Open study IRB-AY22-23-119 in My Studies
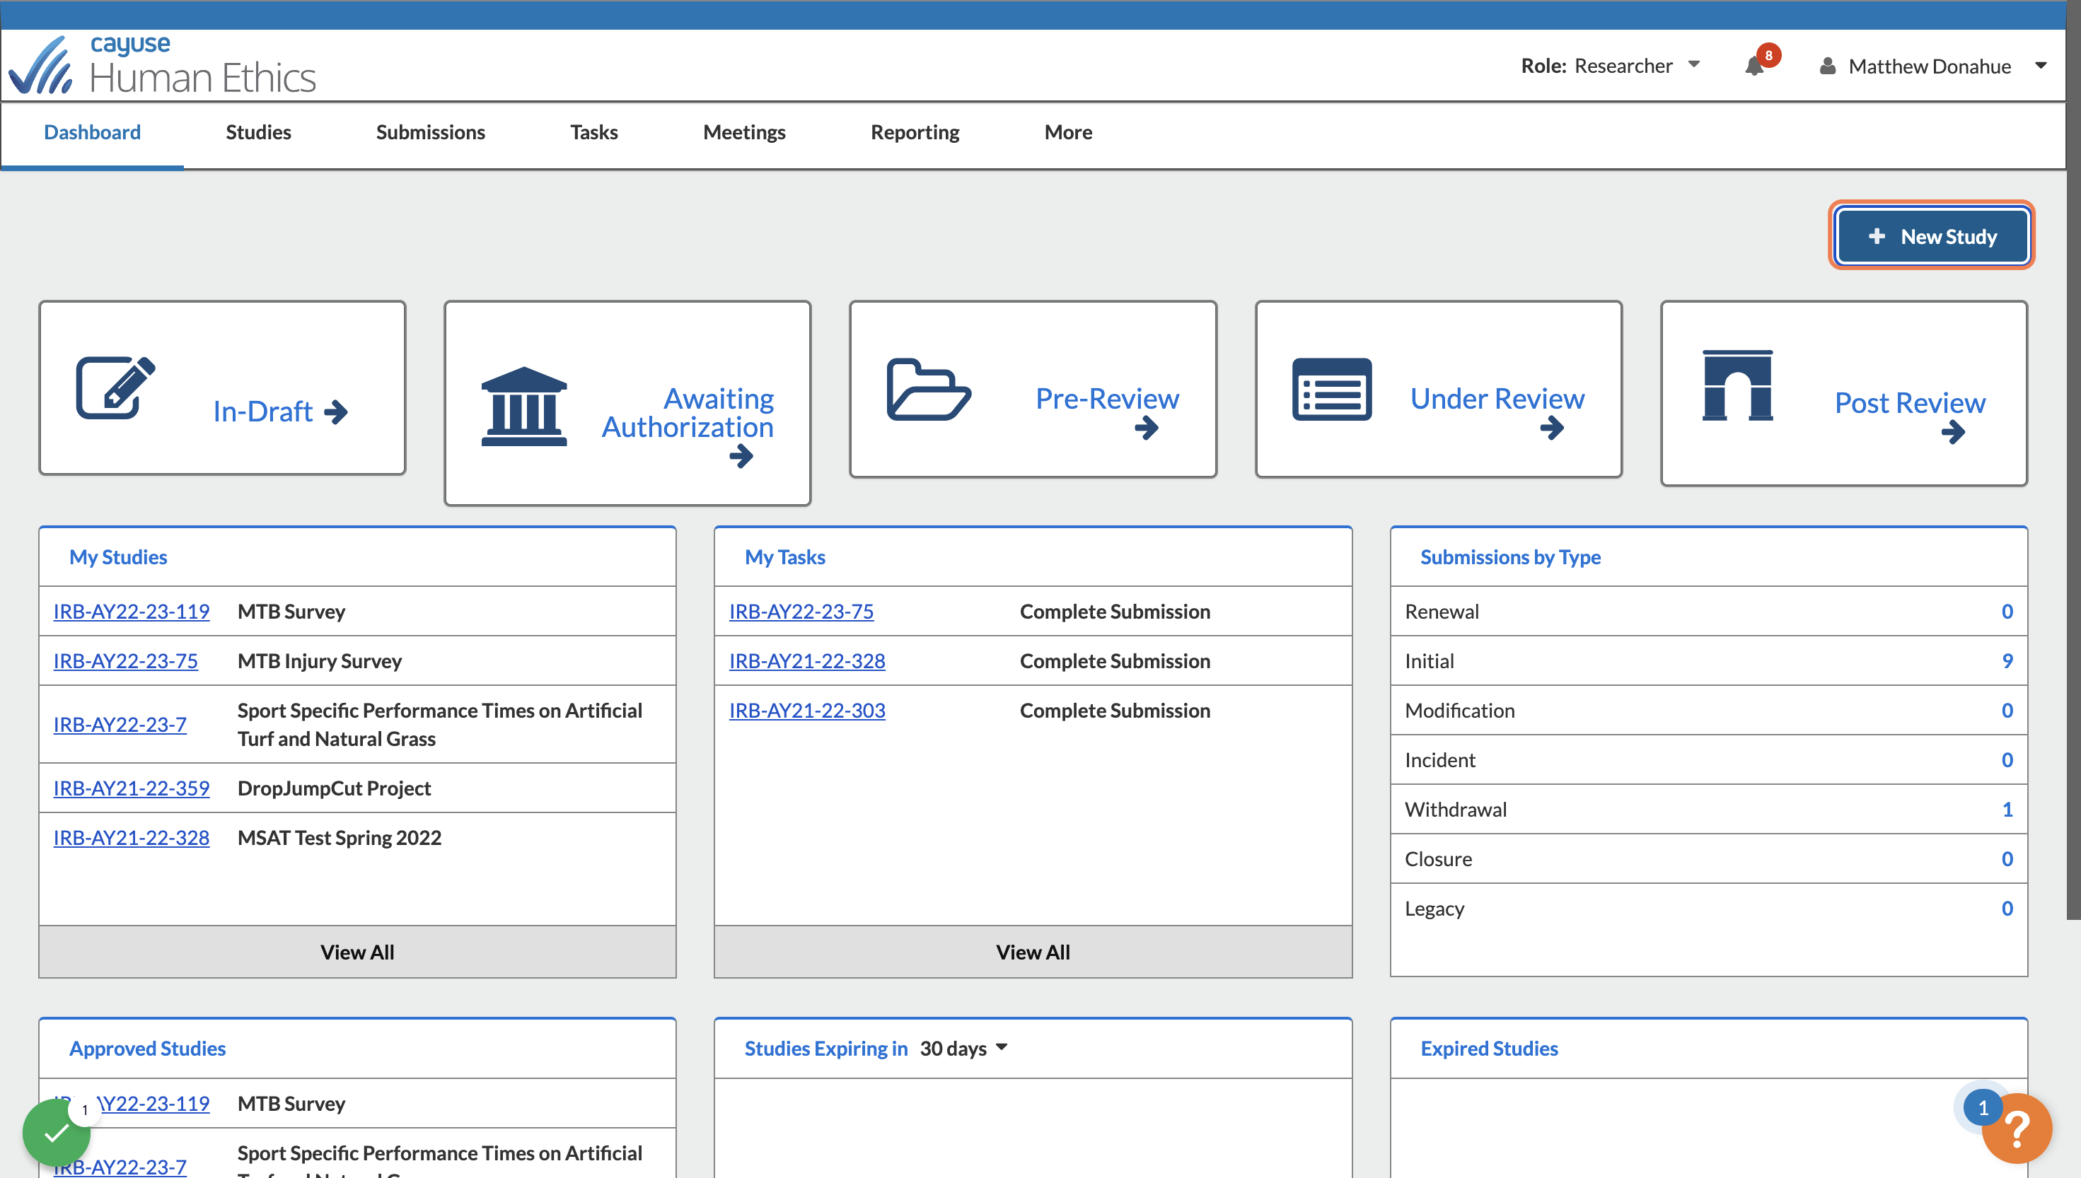 [131, 611]
